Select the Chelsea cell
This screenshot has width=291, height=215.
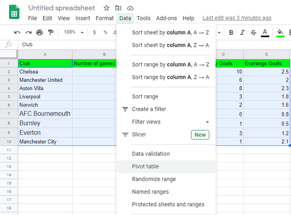pos(45,72)
